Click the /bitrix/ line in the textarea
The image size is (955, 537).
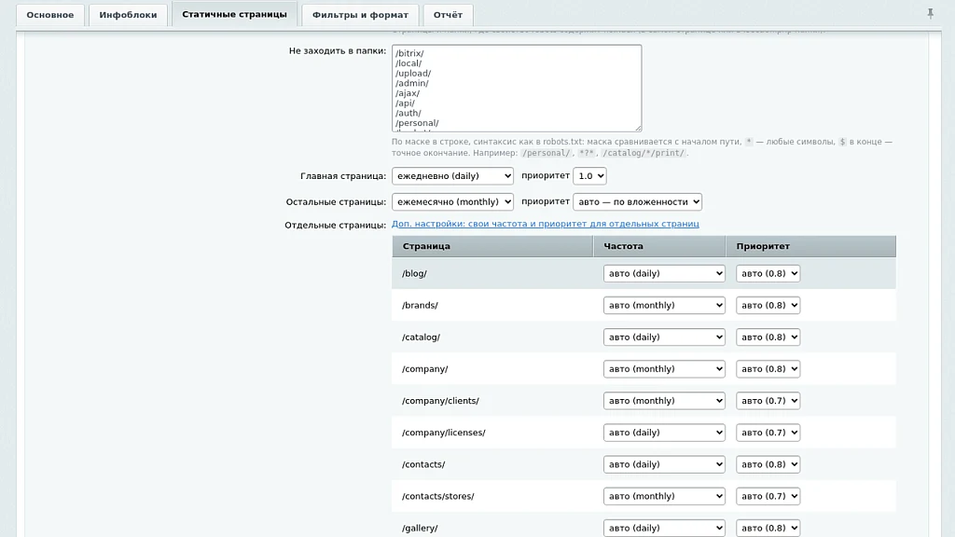coord(409,53)
